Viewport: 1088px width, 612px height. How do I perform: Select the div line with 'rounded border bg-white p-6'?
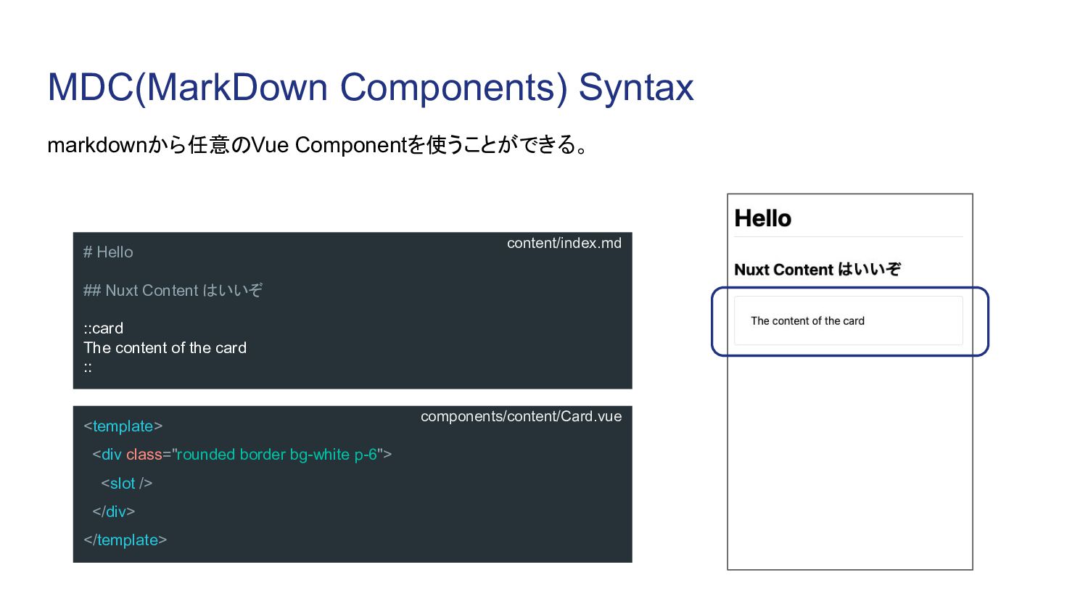[242, 455]
